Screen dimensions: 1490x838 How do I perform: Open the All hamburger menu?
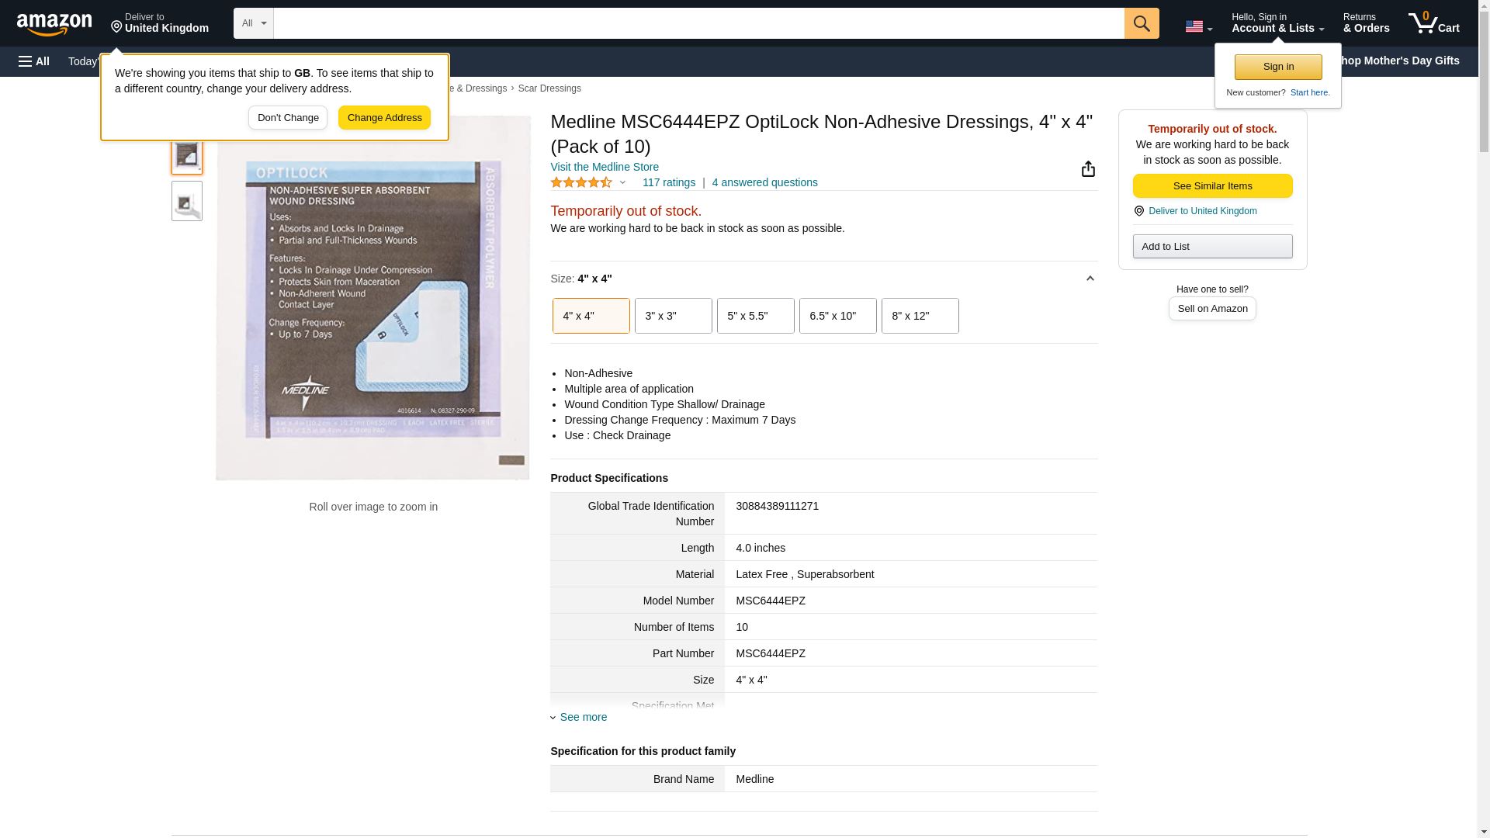34,61
